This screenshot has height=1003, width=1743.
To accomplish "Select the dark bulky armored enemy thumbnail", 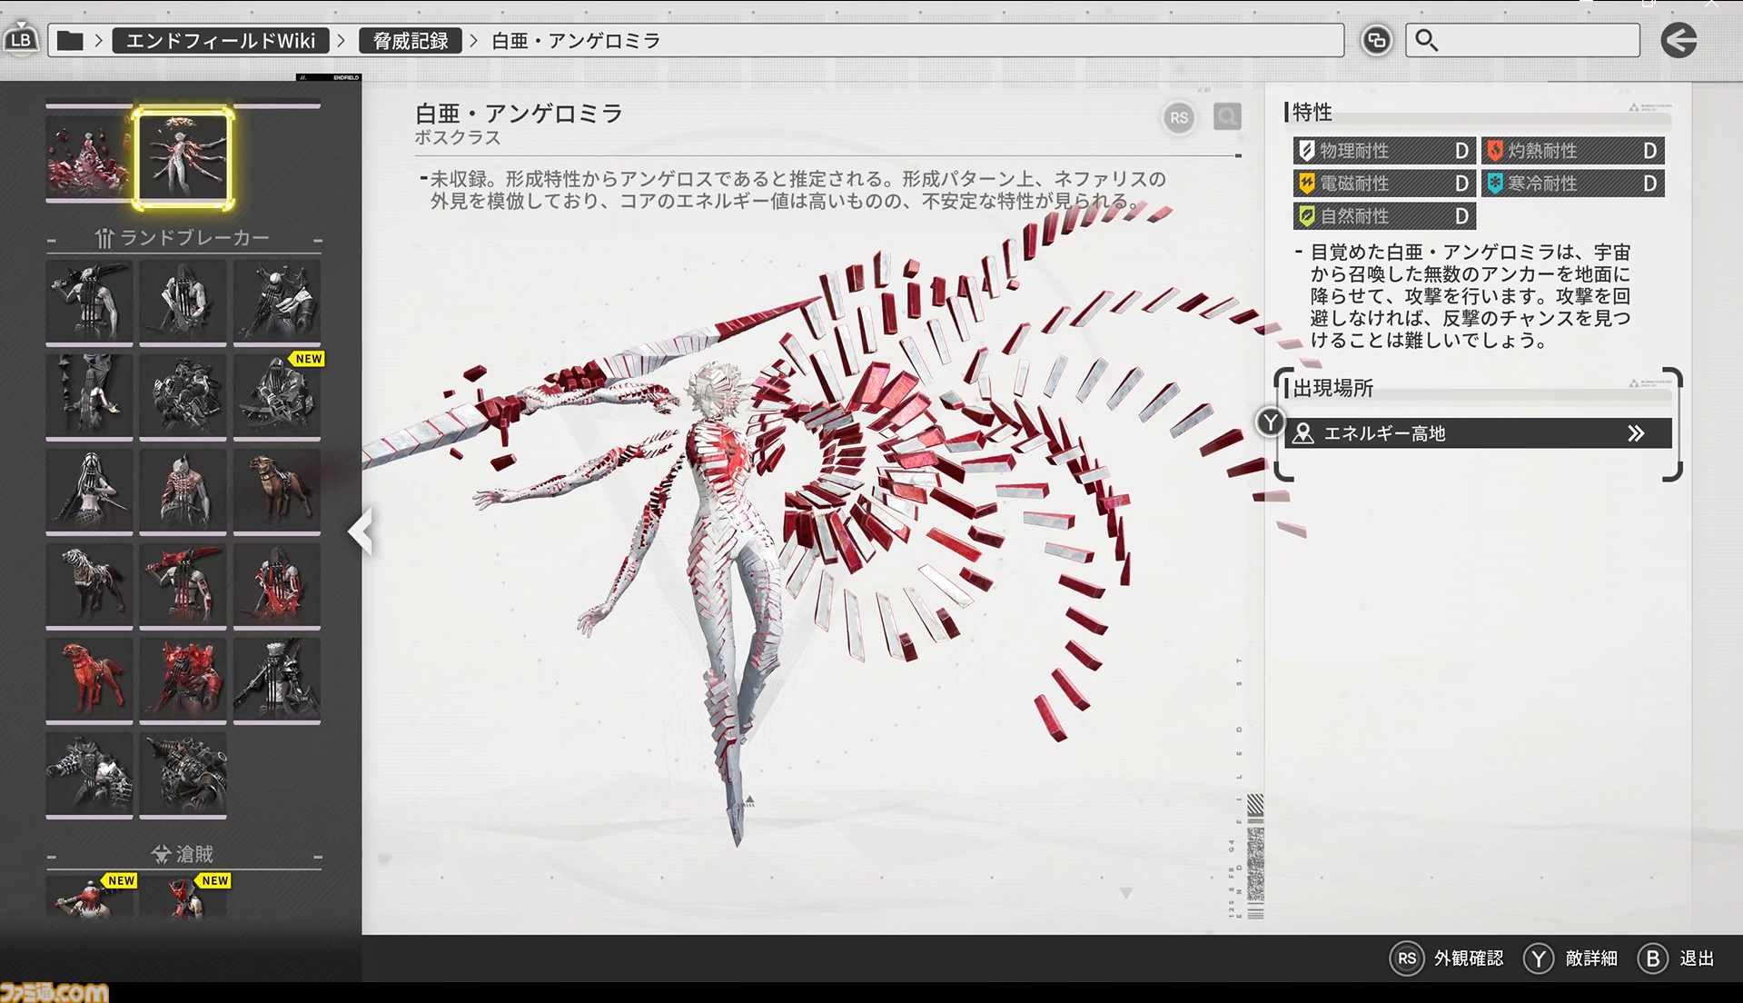I will click(x=183, y=396).
